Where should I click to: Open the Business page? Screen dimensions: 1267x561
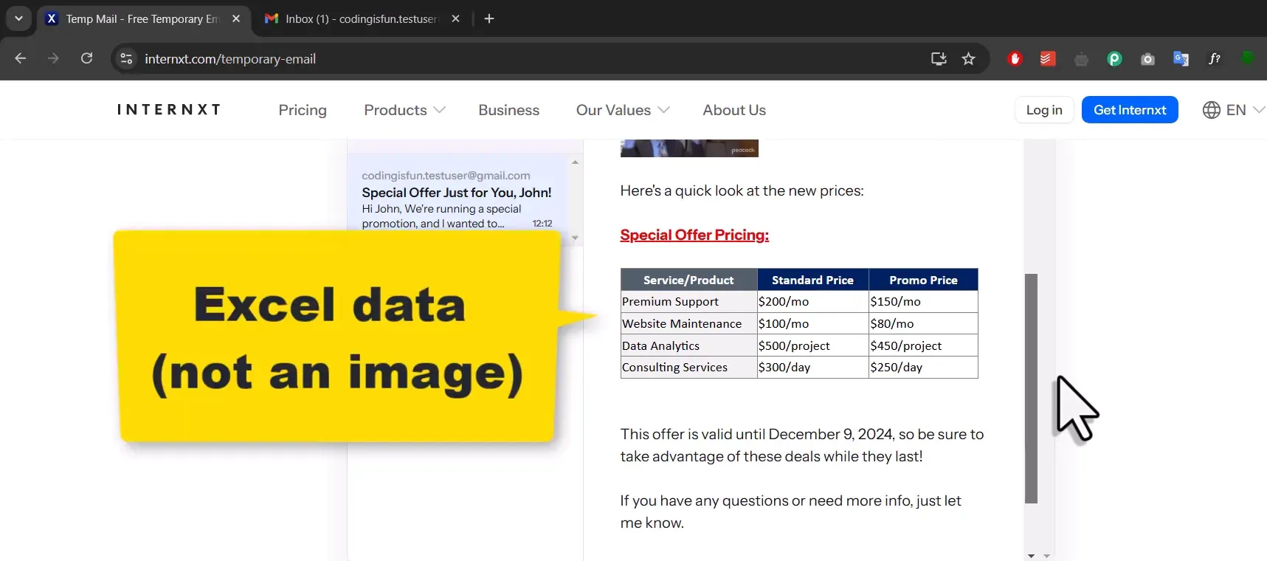pyautogui.click(x=509, y=110)
